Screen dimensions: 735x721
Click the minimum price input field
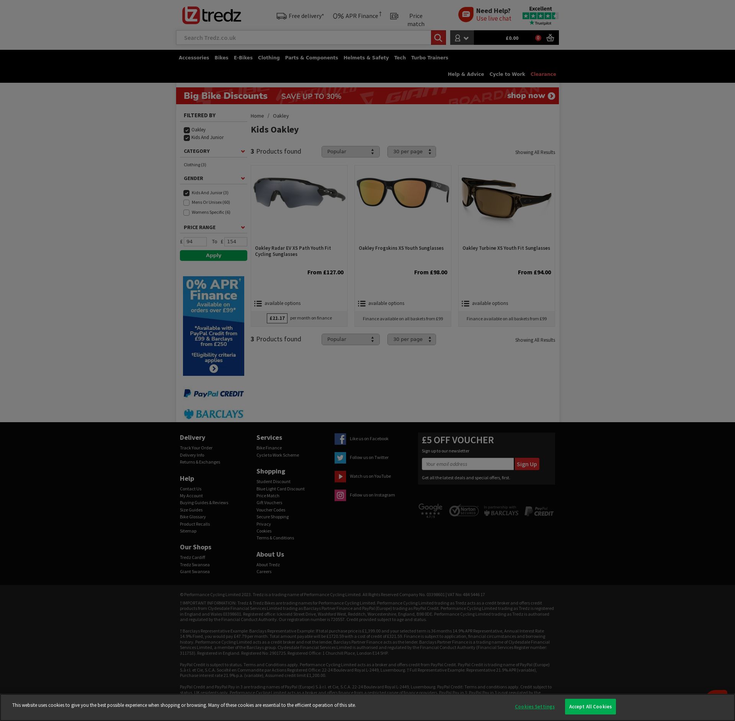(x=195, y=242)
